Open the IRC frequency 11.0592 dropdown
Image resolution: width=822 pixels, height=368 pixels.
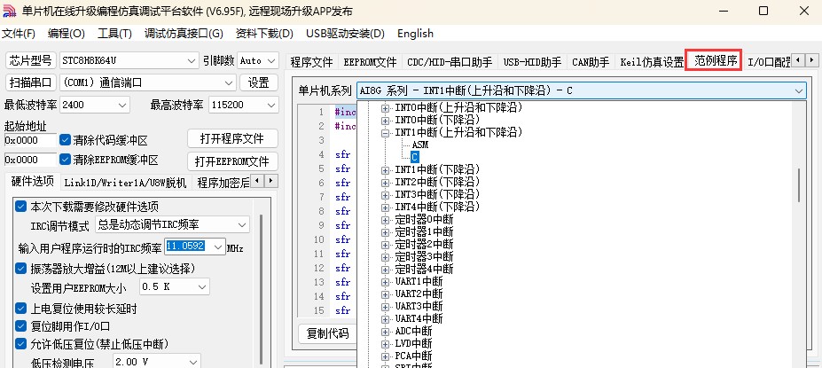(195, 247)
